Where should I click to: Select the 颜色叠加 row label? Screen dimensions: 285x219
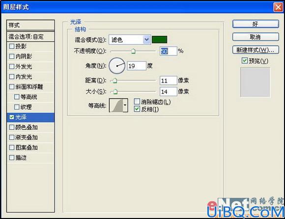27,127
